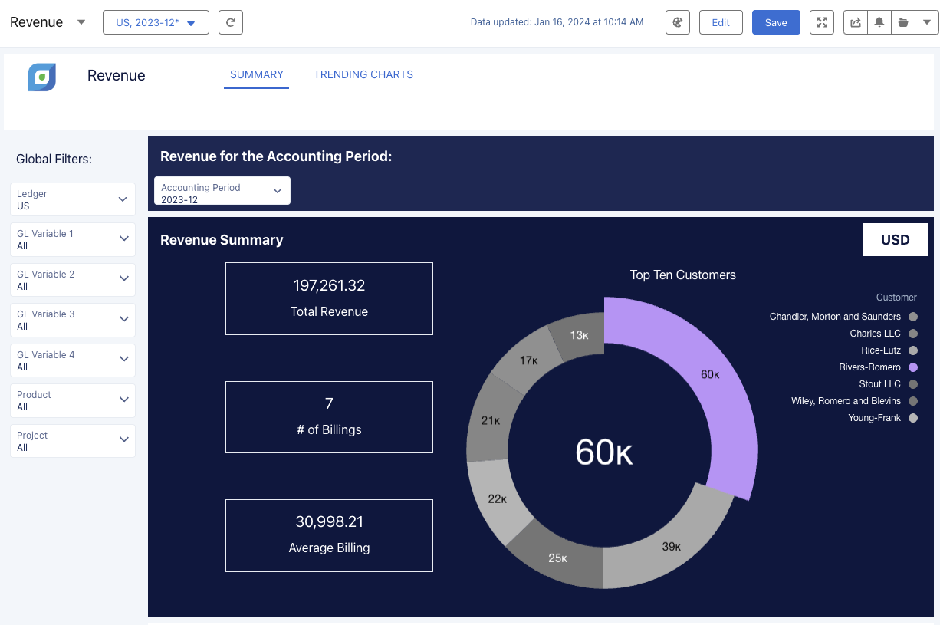Switch to the SUMMARY tab
940x625 pixels.
coord(257,74)
